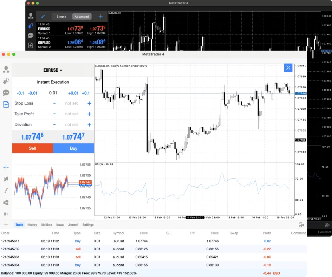Image resolution: width=332 pixels, height=277 pixels.
Task: Click the Stop Loss "not set" field
Action: (71, 103)
